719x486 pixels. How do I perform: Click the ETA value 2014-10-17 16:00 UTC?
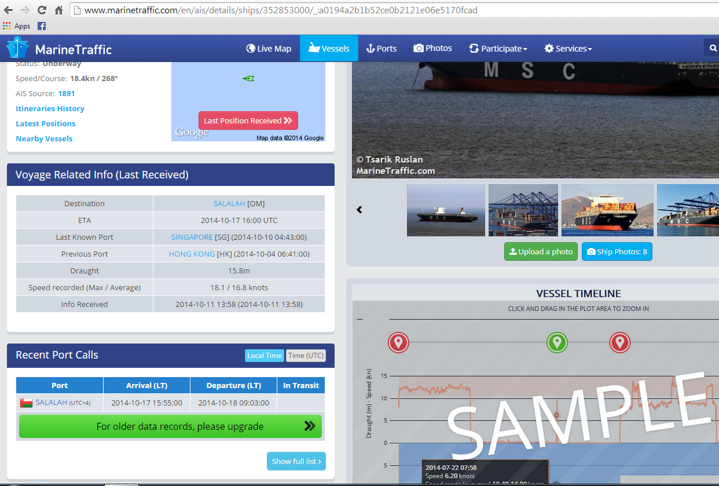tap(239, 220)
